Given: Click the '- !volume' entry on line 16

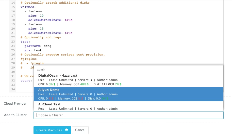Looking at the screenshot, I should pyautogui.click(x=33, y=11).
